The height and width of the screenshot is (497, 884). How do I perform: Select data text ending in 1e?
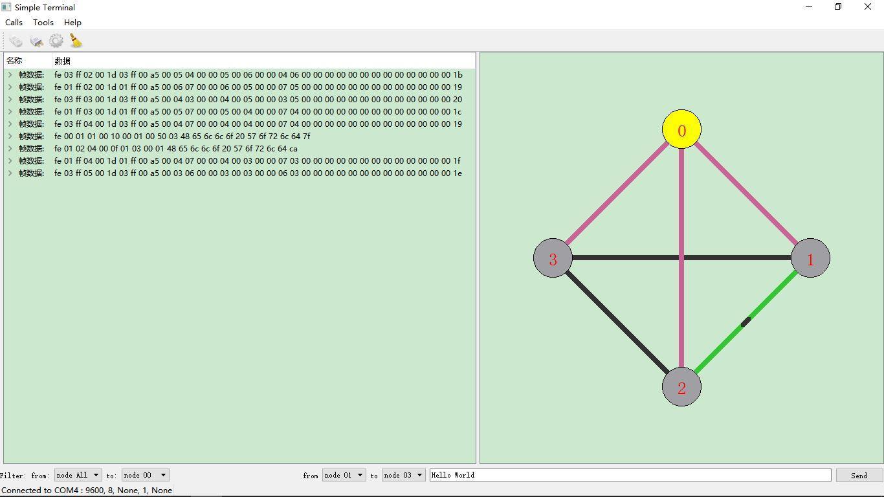click(x=258, y=173)
